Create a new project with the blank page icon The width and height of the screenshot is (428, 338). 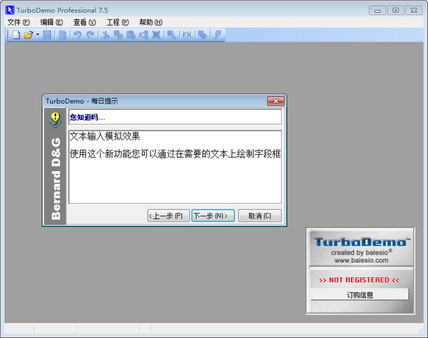[x=16, y=35]
